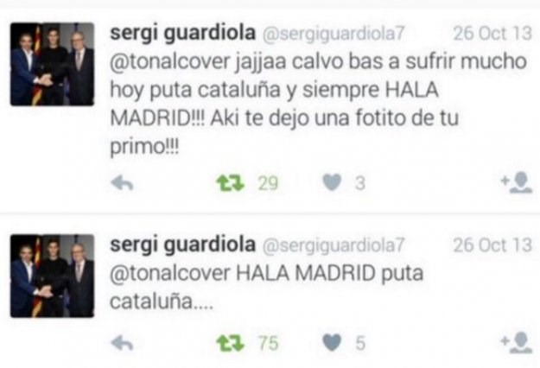The image size is (540, 368).
Task: Open profile picture of the first tweet
Action: click(52, 64)
